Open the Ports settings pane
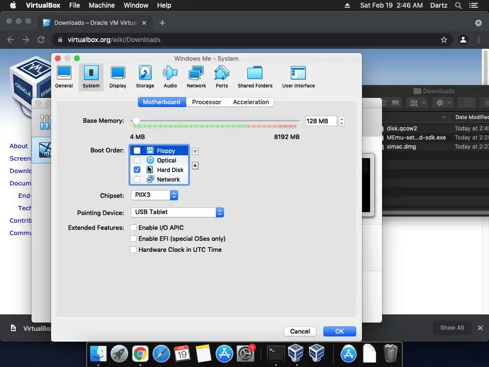489x367 pixels. 222,77
